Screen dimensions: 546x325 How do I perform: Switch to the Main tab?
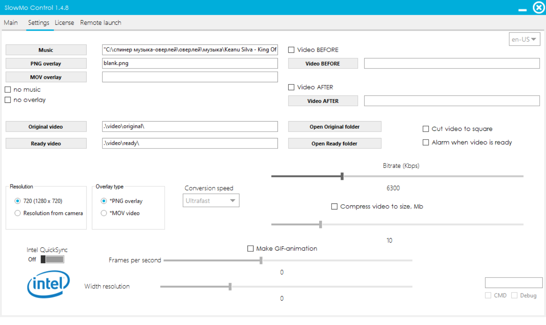tap(11, 23)
